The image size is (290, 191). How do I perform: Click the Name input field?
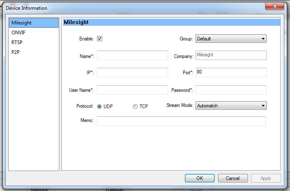click(132, 56)
